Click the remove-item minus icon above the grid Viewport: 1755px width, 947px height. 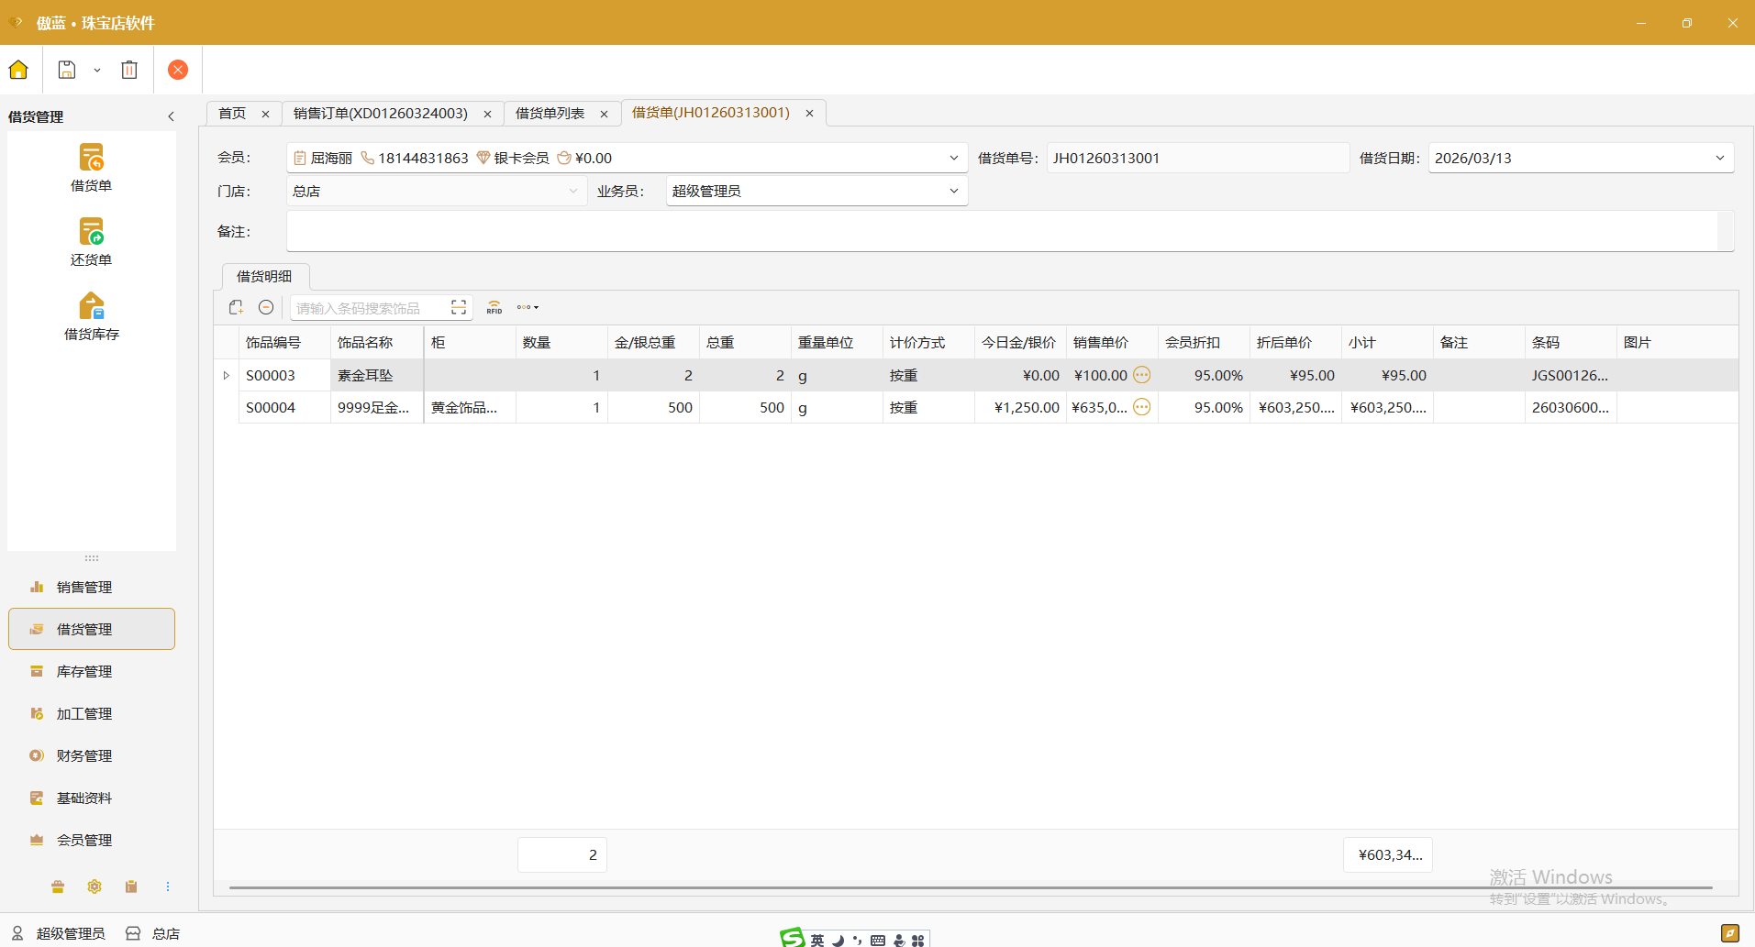click(266, 307)
